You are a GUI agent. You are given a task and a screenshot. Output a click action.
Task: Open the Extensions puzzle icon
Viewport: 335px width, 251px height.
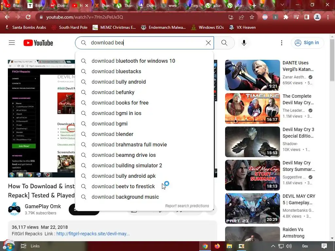click(286, 17)
